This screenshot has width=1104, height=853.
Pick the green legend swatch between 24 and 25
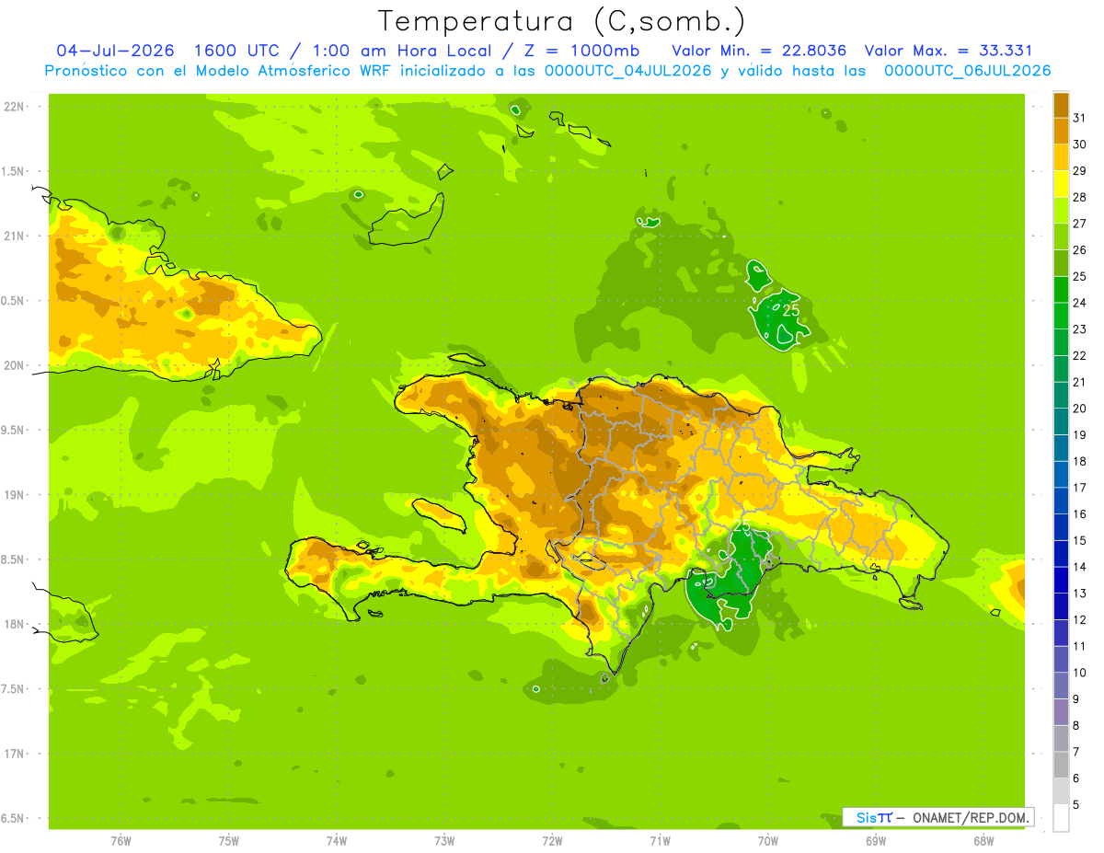point(1061,289)
